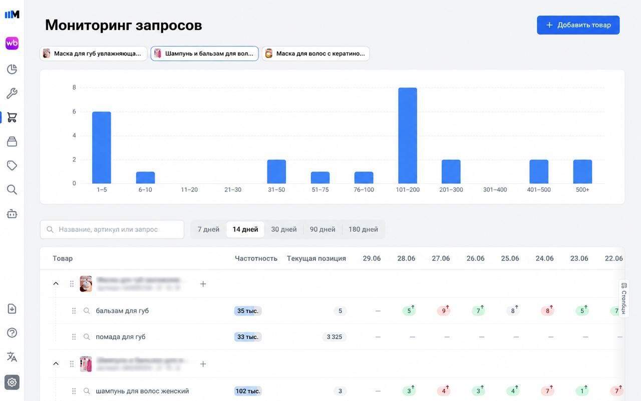The height and width of the screenshot is (401, 641).
Task: Switch period to 180 дней
Action: click(x=363, y=229)
